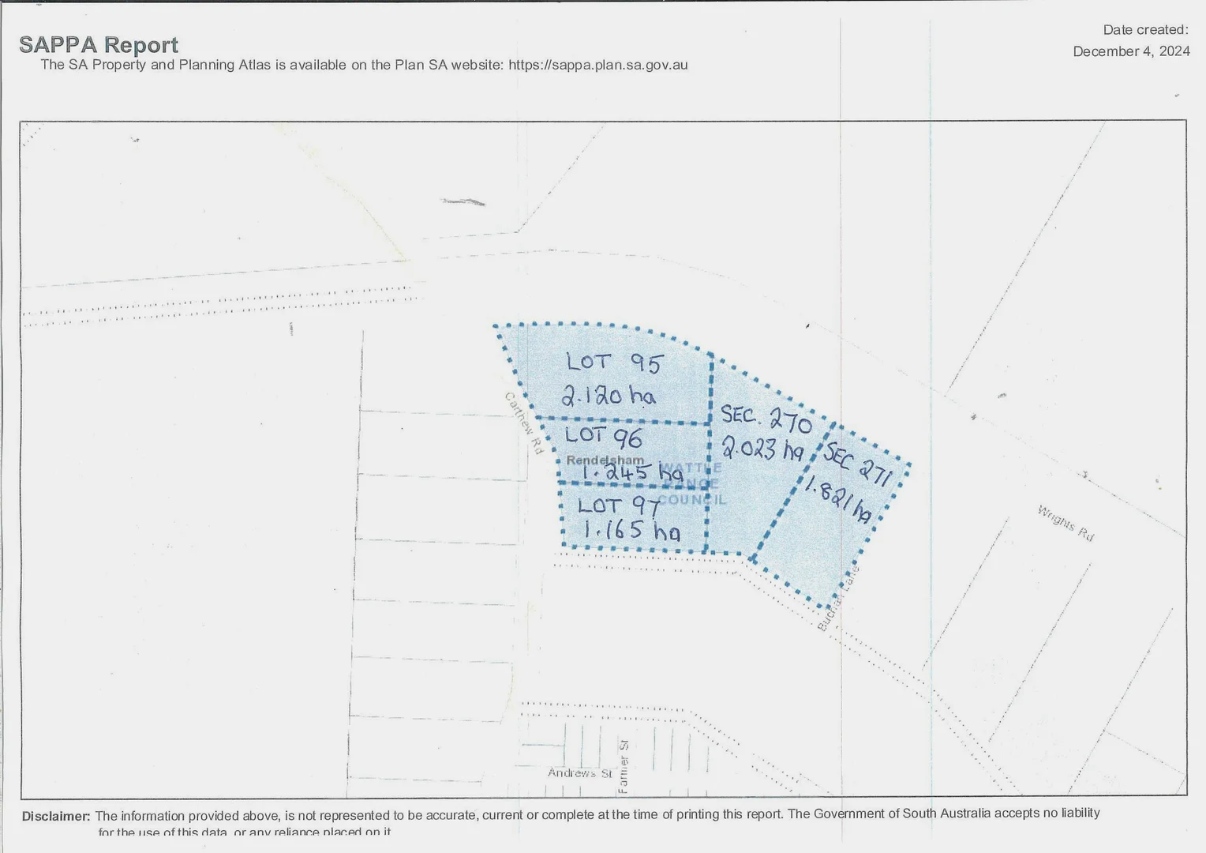Click the 1.821 ha area annotation
The image size is (1206, 853).
click(838, 501)
